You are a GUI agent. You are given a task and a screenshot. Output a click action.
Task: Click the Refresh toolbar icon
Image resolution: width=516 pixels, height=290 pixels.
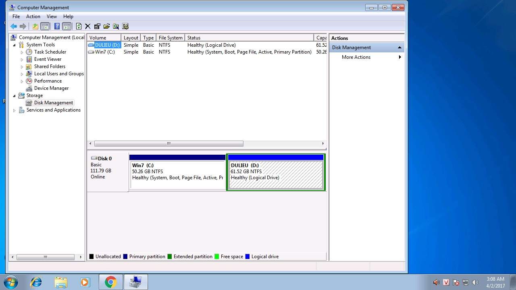click(79, 26)
